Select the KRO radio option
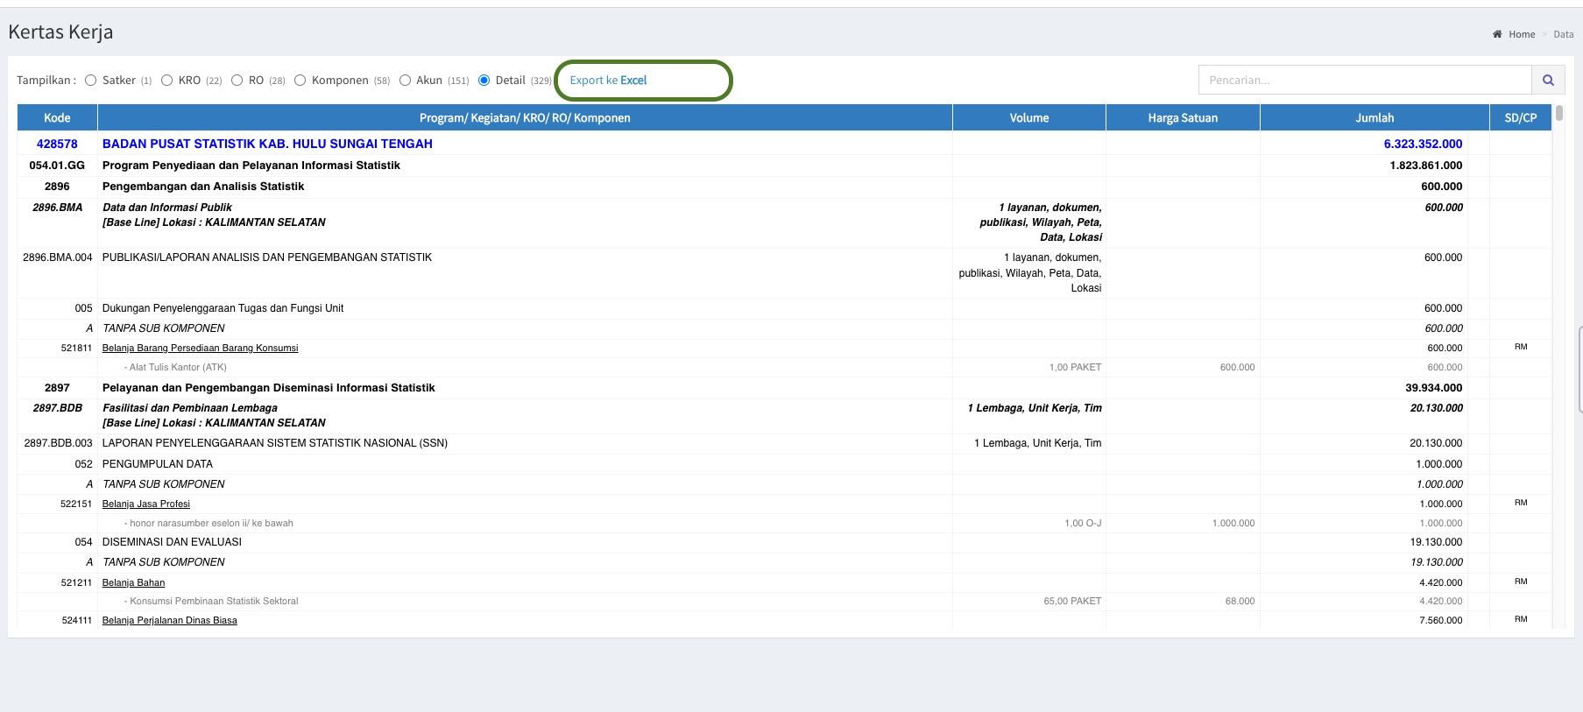Viewport: 1583px width, 712px height. (166, 80)
